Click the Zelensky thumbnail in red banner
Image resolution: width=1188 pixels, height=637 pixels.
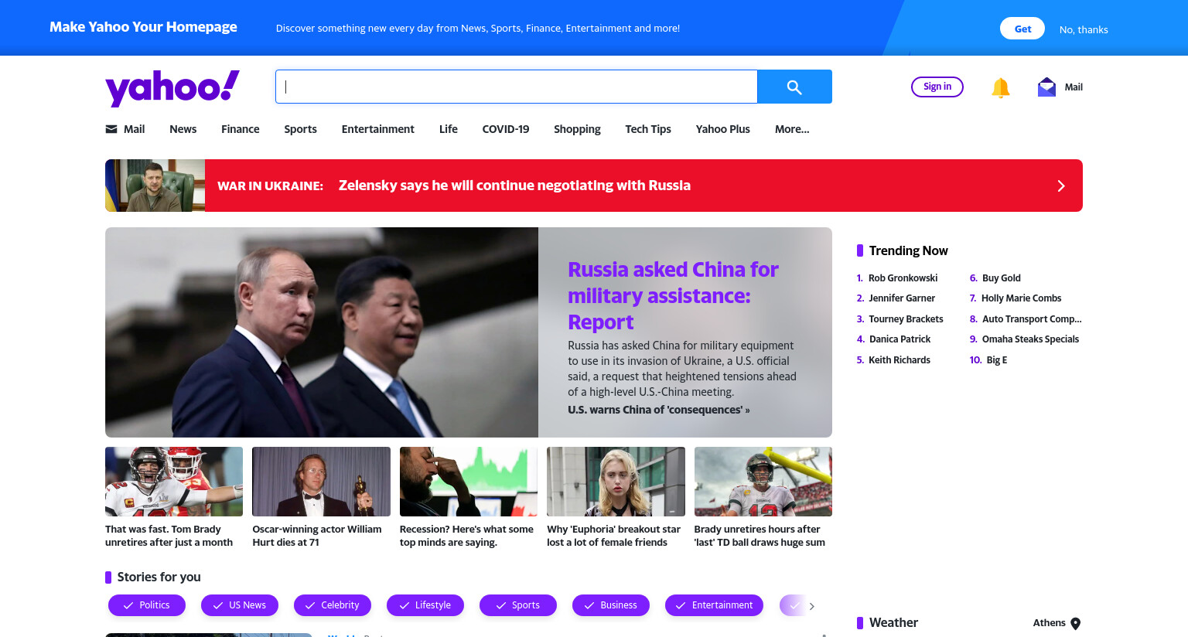155,186
